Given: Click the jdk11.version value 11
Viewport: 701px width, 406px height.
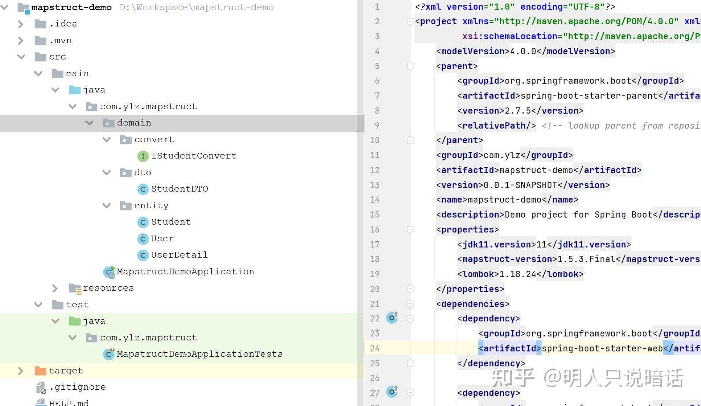Looking at the screenshot, I should pos(542,244).
